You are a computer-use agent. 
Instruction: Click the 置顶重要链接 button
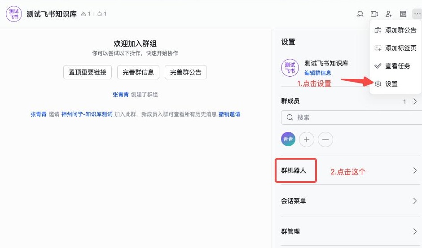(x=88, y=72)
